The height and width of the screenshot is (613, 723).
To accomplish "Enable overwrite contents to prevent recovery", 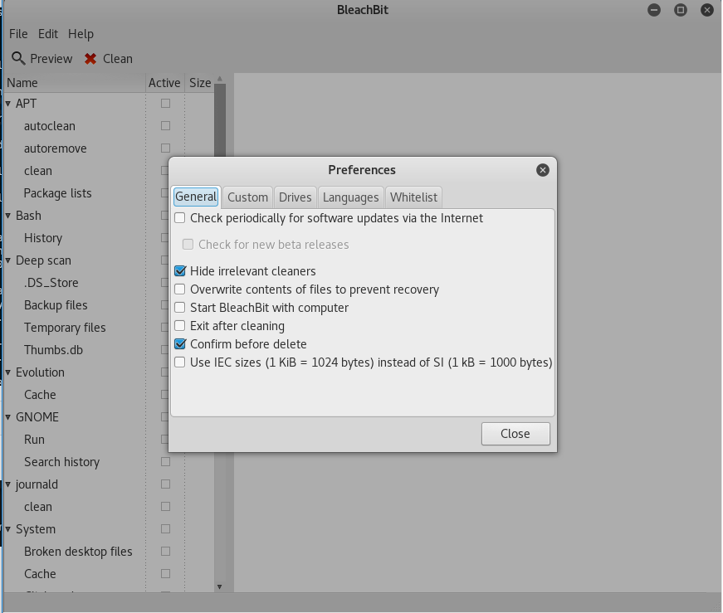I will point(180,289).
